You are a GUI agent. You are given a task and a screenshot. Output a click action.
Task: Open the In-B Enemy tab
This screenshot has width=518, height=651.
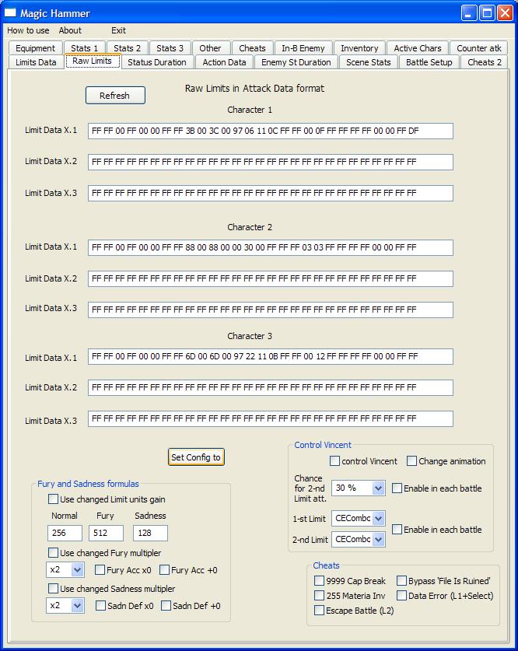click(x=303, y=48)
